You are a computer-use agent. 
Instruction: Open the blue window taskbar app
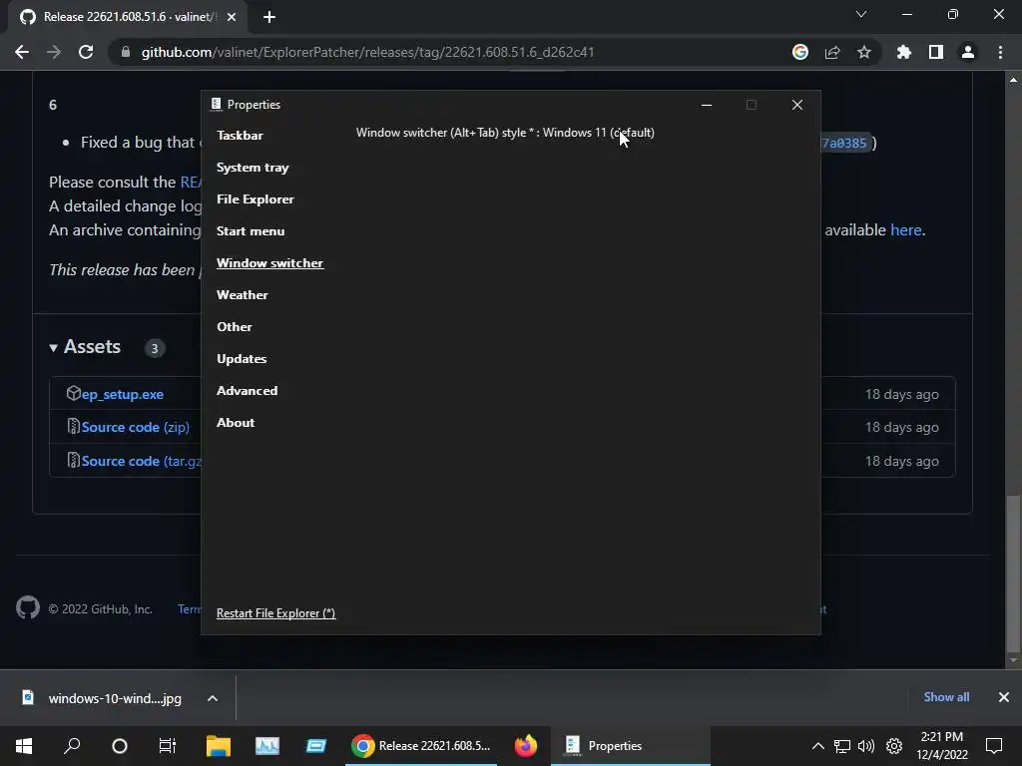pos(316,746)
